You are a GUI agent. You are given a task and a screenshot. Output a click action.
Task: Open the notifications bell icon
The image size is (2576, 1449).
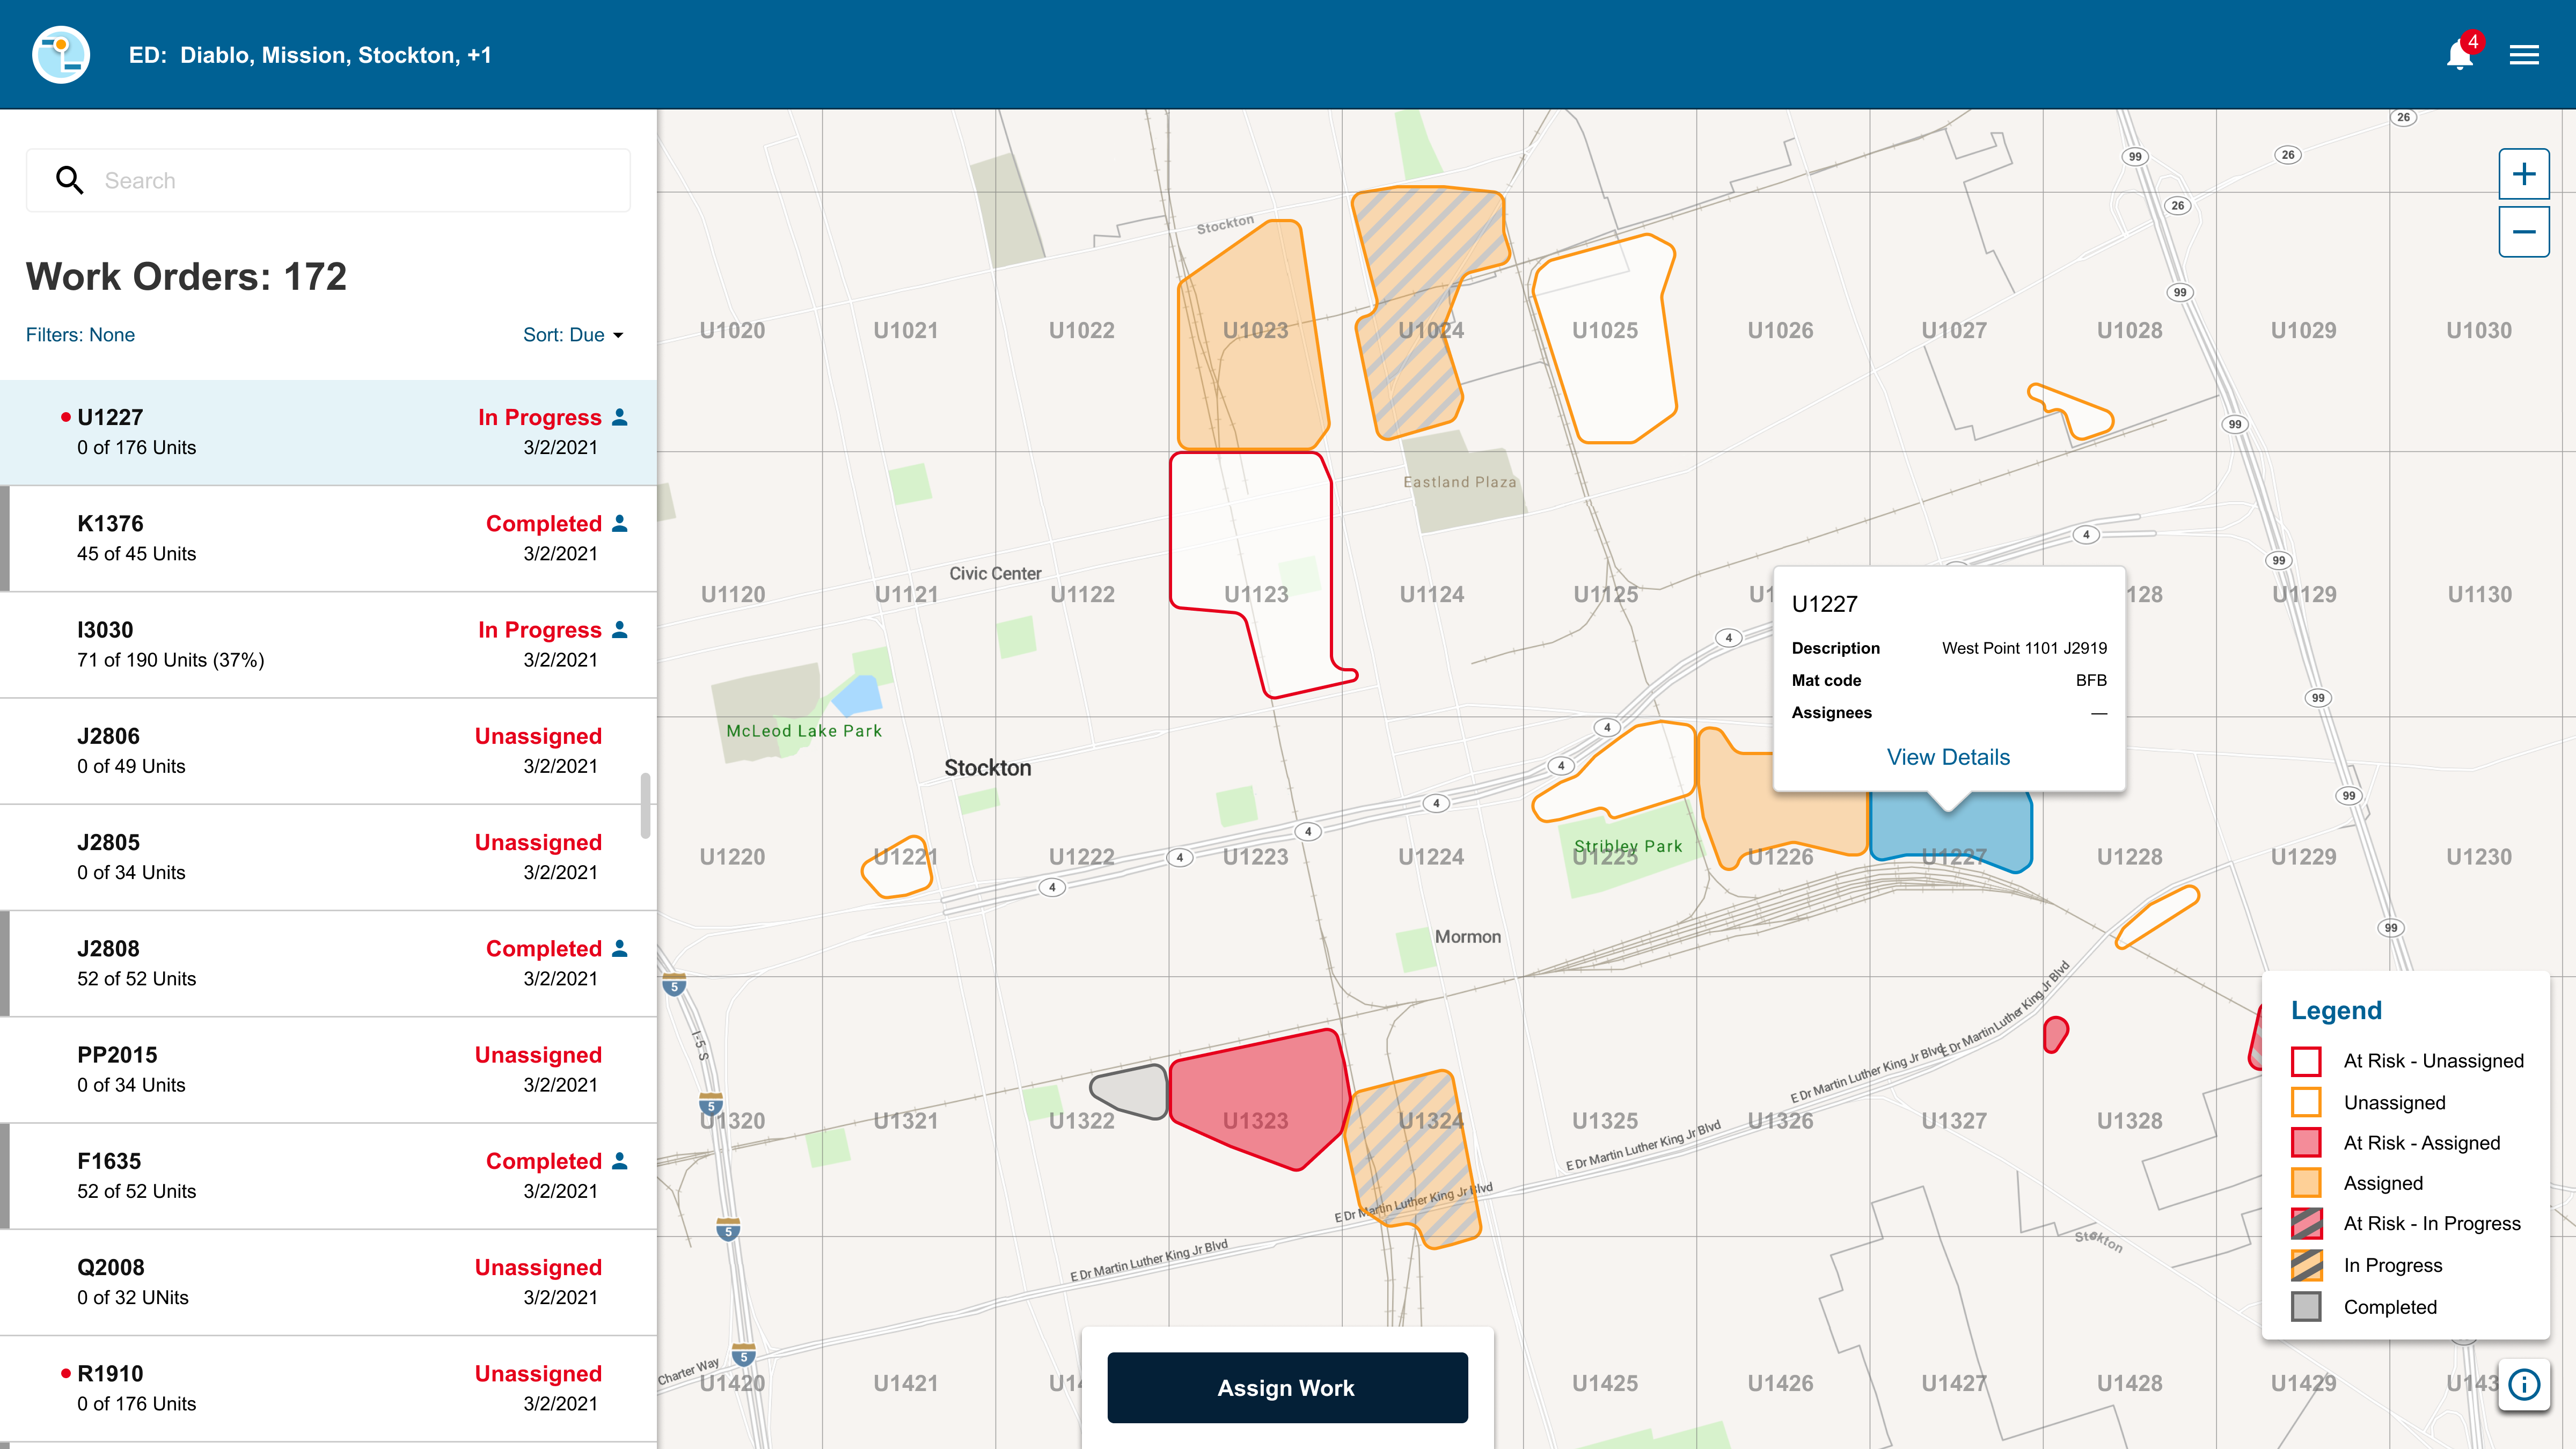tap(2459, 55)
